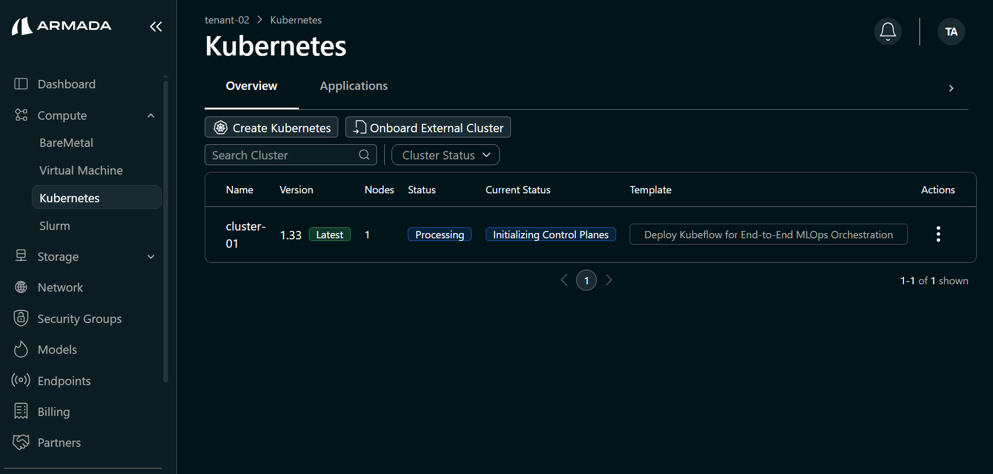Click the Compute nodes icon
Viewport: 993px width, 474px height.
click(21, 115)
